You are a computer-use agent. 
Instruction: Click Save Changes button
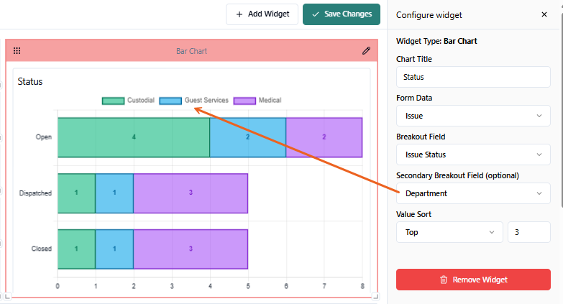point(342,14)
